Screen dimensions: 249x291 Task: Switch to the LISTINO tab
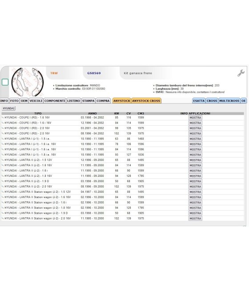point(73,101)
